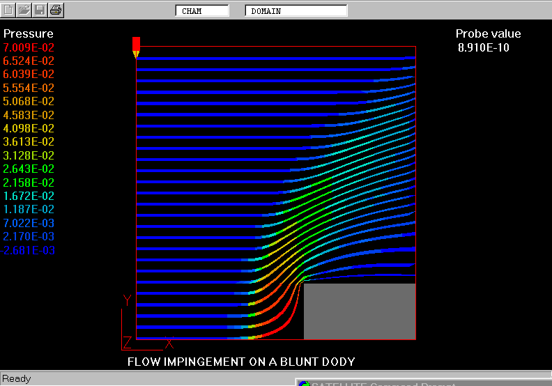Click the New file toolbar icon
The width and height of the screenshot is (552, 386).
pos(9,10)
